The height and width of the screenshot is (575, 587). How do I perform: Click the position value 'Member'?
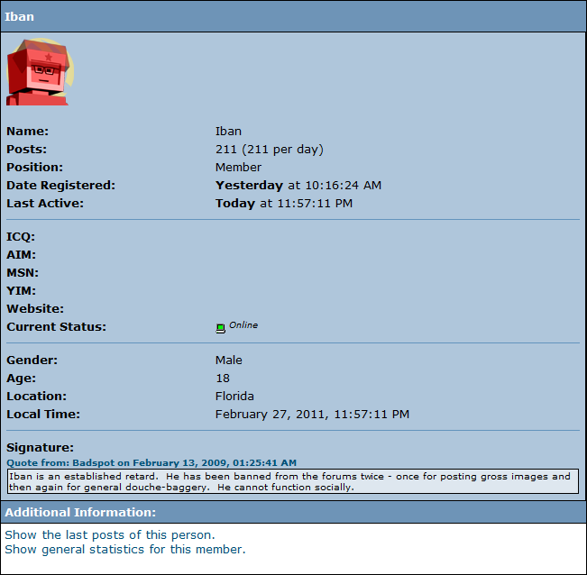pos(238,168)
